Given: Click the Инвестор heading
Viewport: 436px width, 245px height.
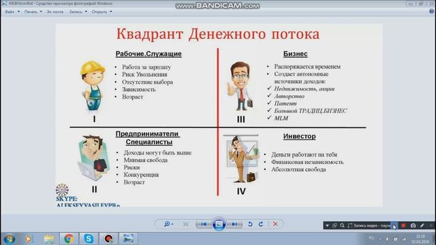Looking at the screenshot, I should [300, 136].
